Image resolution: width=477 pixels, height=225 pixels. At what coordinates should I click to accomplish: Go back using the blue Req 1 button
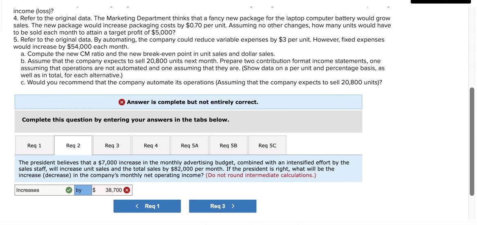(x=147, y=206)
